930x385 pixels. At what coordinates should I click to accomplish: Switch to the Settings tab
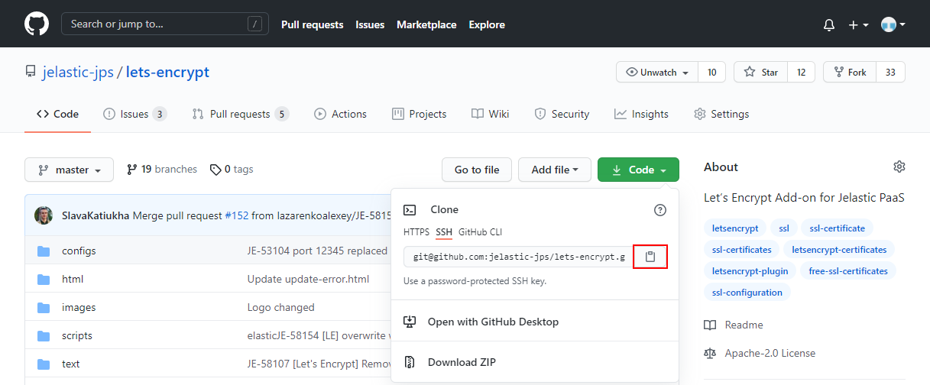coord(721,114)
